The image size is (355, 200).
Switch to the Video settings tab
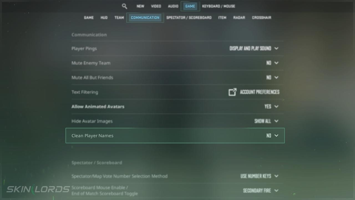click(x=156, y=6)
